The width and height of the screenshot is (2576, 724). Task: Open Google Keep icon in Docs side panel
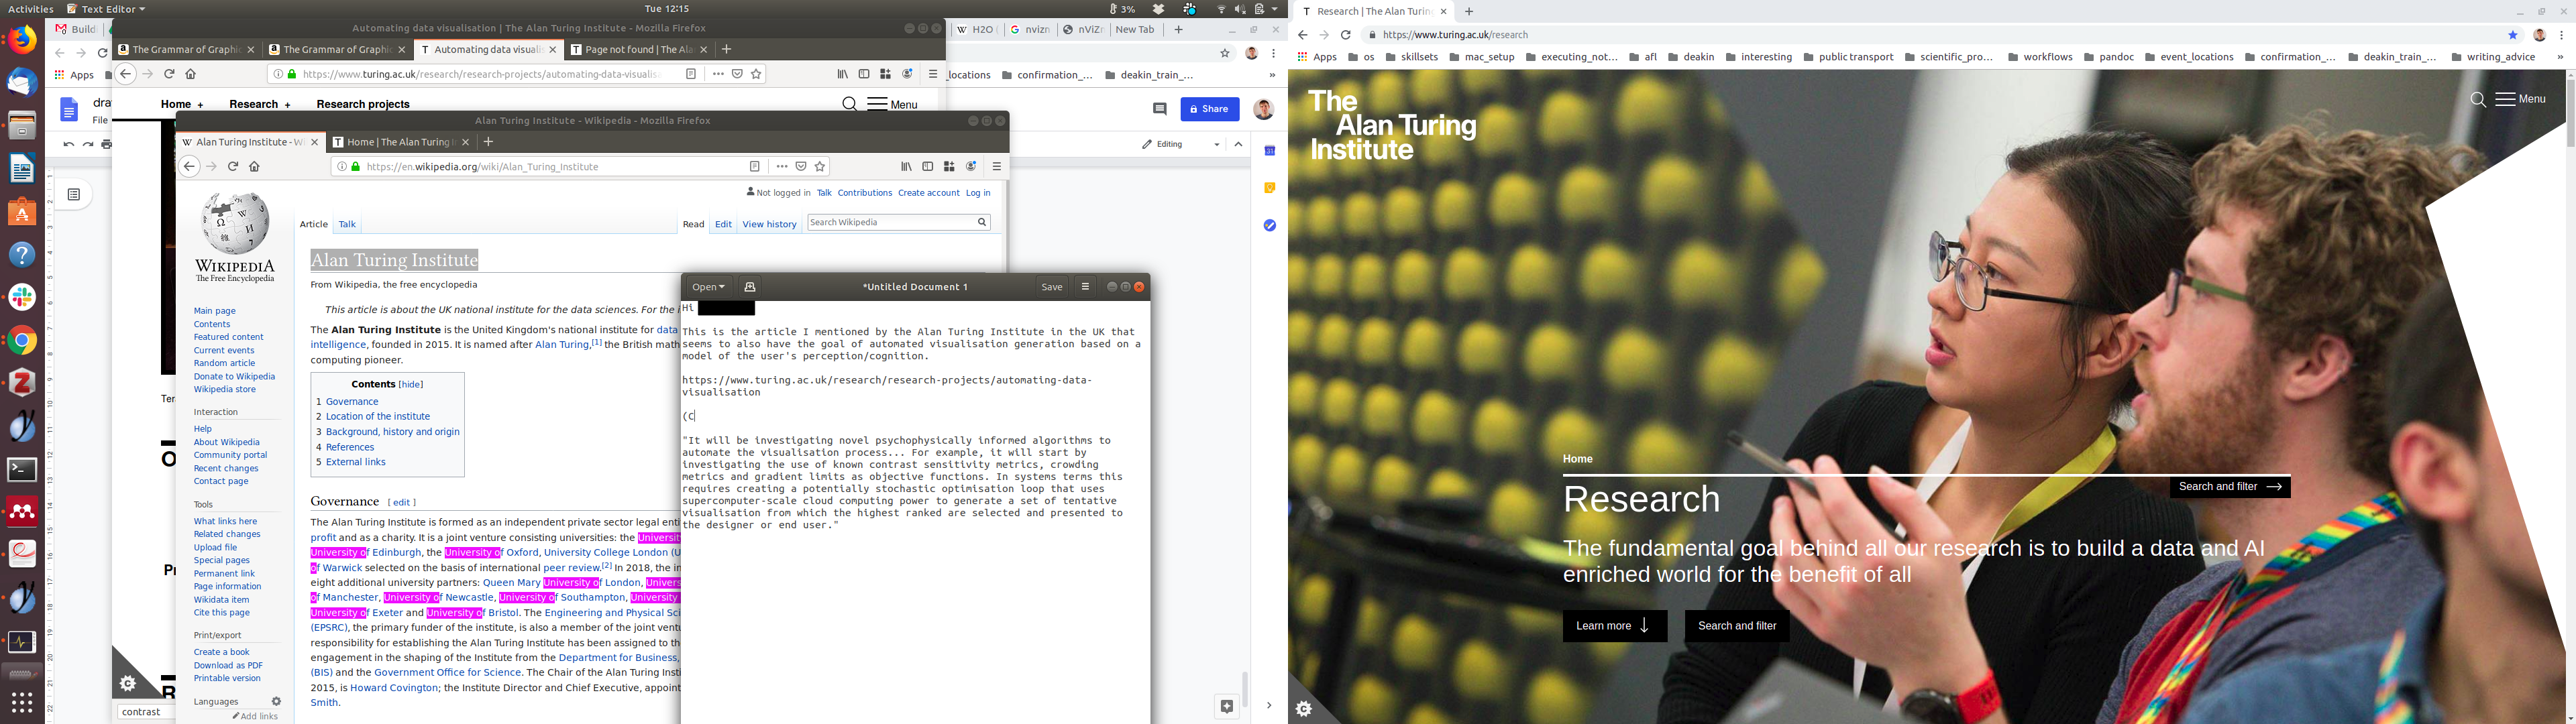(x=1270, y=188)
